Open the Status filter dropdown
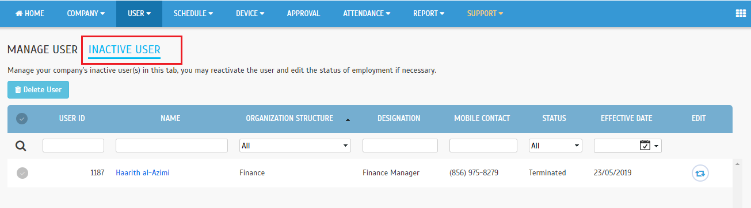The width and height of the screenshot is (751, 208). 556,146
